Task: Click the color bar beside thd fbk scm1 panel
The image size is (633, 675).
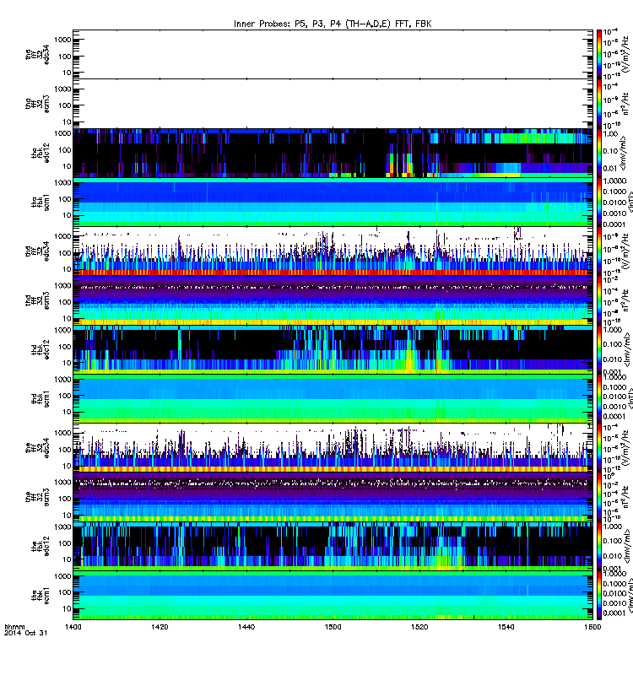Action: [x=599, y=399]
